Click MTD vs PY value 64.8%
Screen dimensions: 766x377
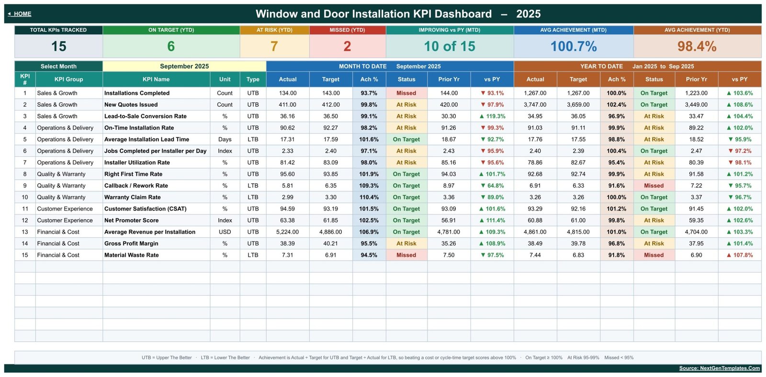point(492,186)
